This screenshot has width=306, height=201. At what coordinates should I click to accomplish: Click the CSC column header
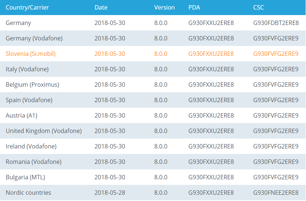point(258,7)
